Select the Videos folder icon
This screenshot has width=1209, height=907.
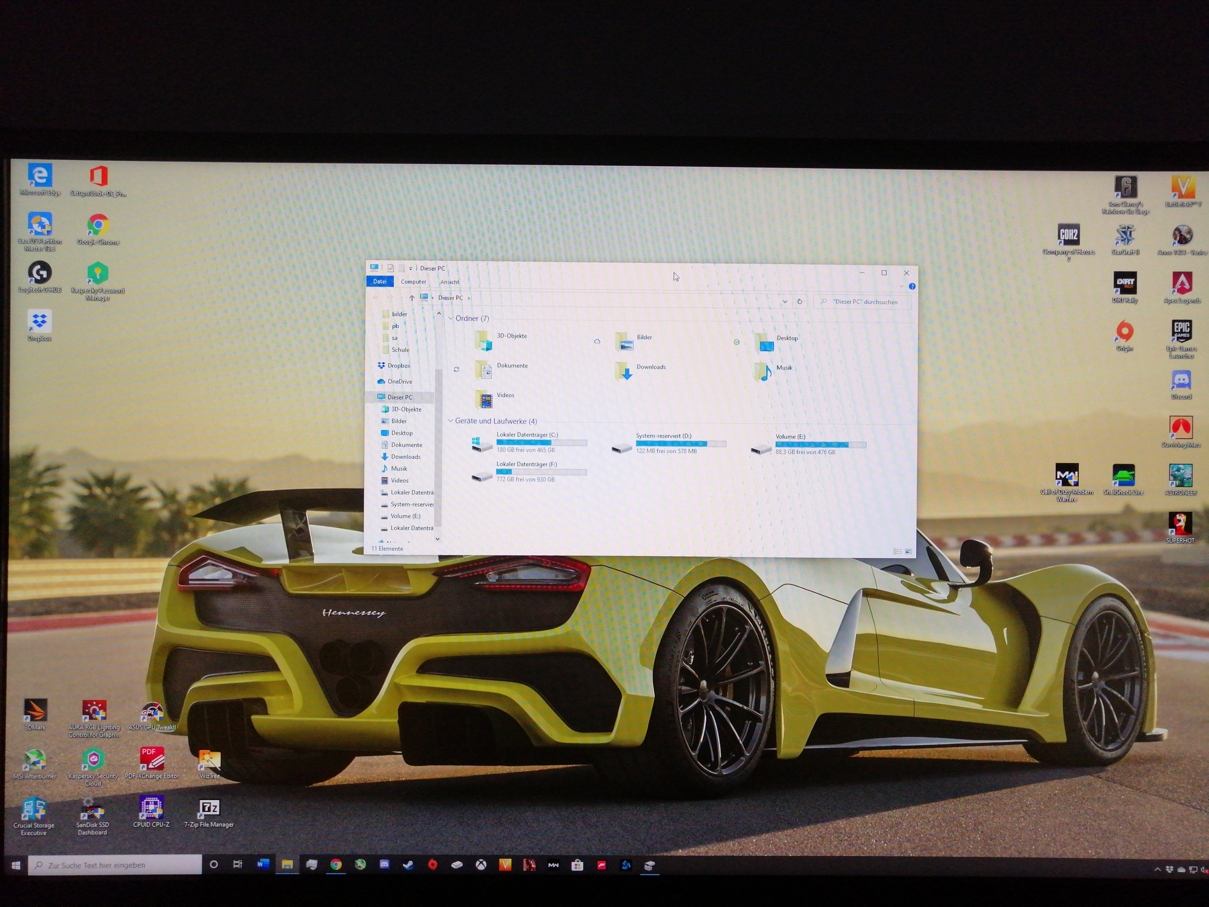485,399
